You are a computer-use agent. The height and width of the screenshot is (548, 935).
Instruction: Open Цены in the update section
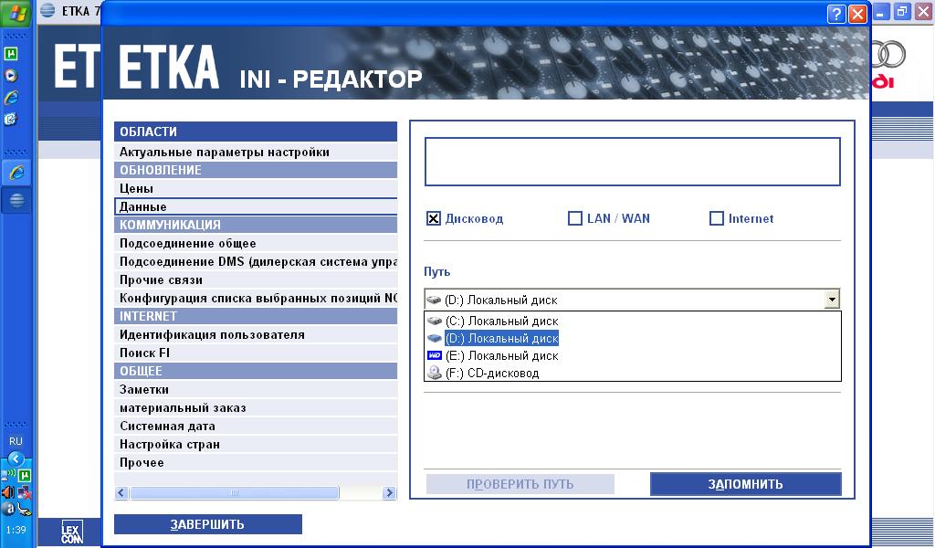coord(137,188)
